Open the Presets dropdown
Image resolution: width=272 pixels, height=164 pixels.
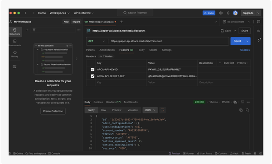[243, 63]
